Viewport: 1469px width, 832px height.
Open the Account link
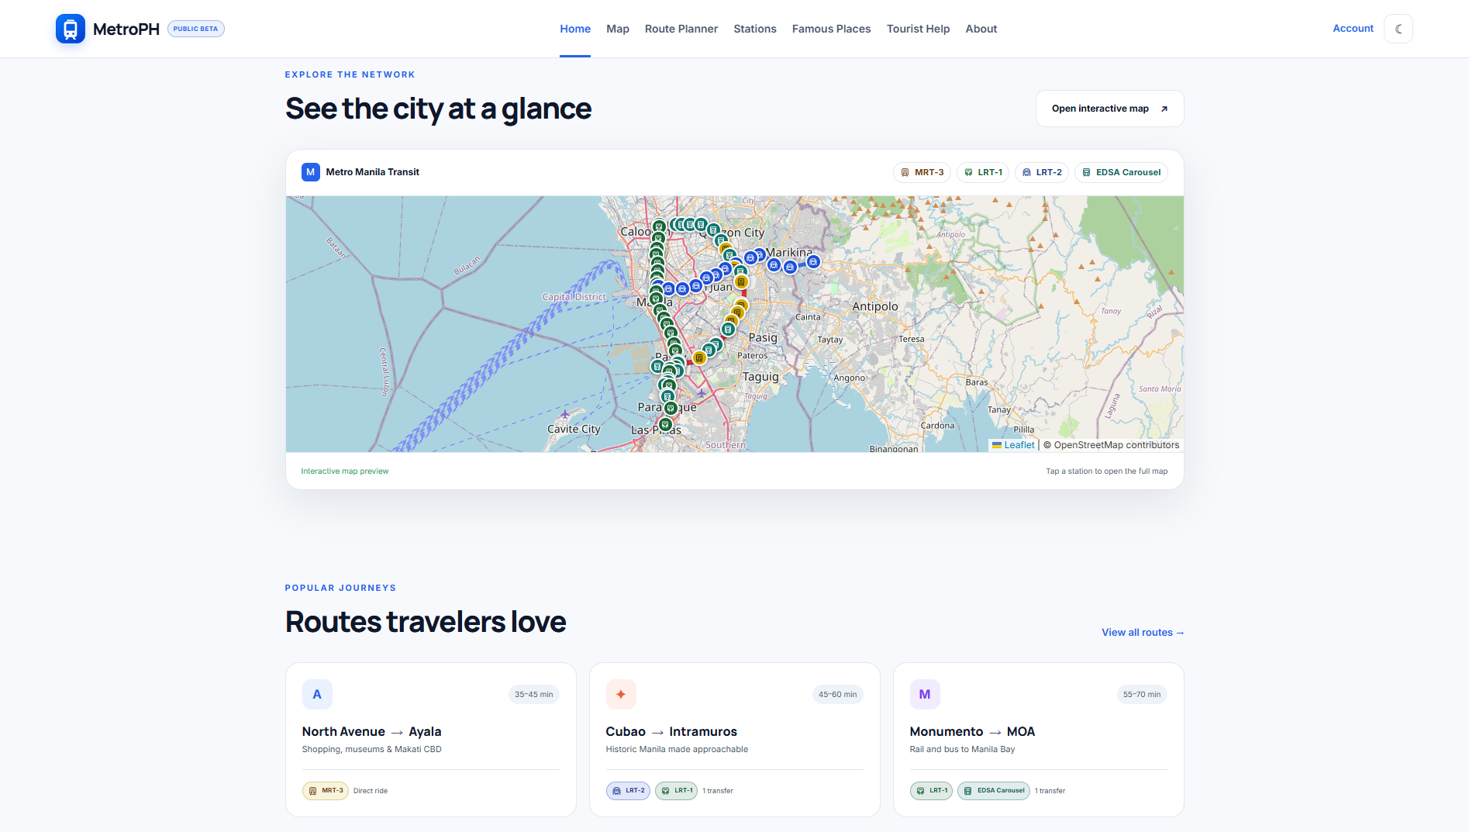tap(1353, 29)
